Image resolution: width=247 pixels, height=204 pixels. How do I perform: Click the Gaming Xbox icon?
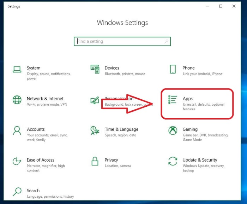[x=173, y=130]
